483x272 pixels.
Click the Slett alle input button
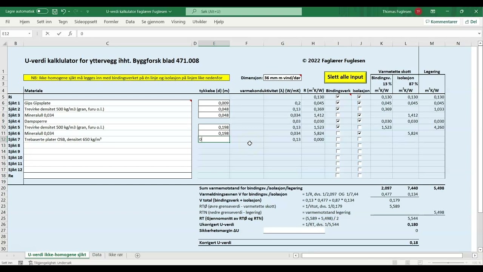(345, 77)
